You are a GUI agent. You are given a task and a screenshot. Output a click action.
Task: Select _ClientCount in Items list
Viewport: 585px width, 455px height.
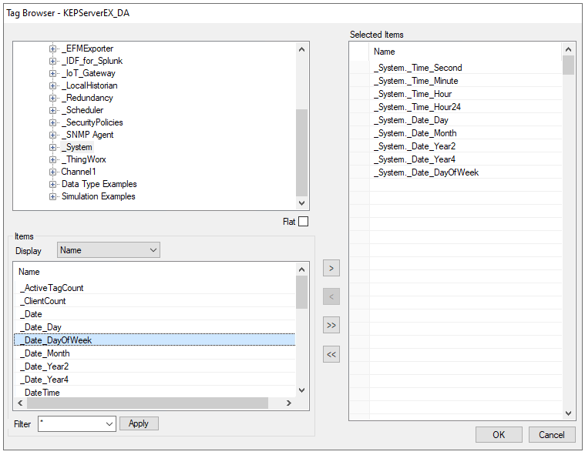coord(155,301)
